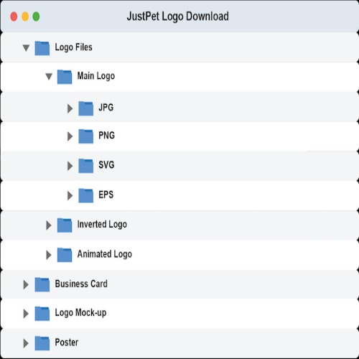Select the Animated Logo row label
Viewport: 359px width, 359px height.
[105, 254]
